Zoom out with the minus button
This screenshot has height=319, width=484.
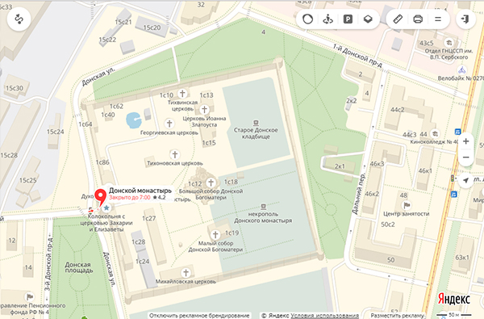point(465,157)
